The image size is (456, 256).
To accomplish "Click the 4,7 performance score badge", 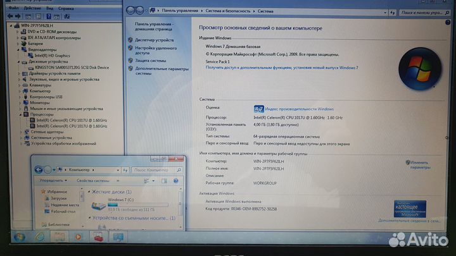I will [x=258, y=109].
